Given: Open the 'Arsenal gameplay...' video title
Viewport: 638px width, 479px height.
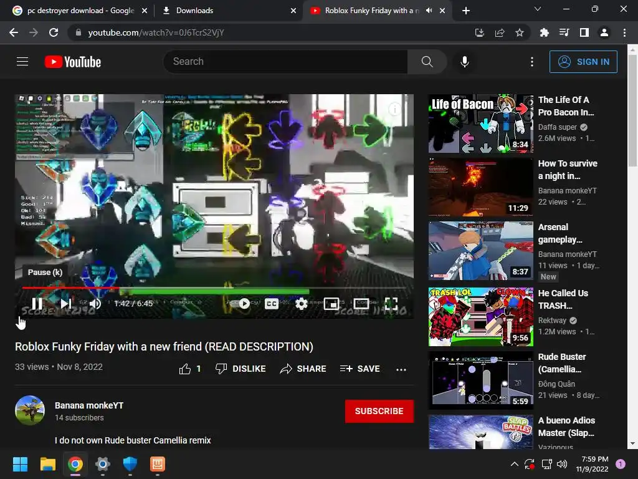Looking at the screenshot, I should pyautogui.click(x=560, y=233).
